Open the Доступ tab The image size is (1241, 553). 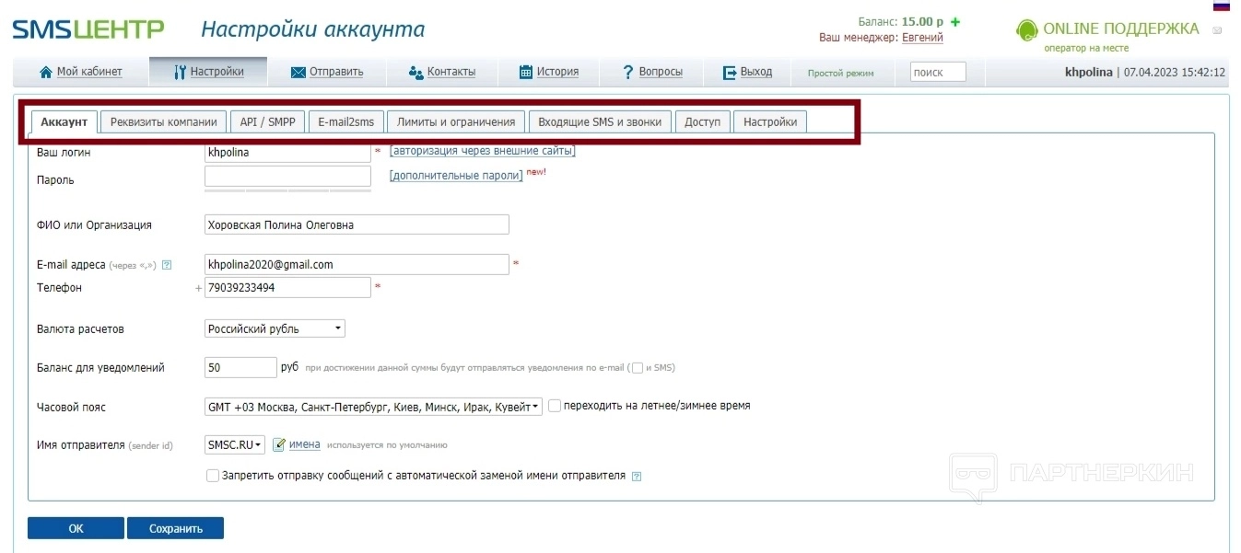pos(703,121)
